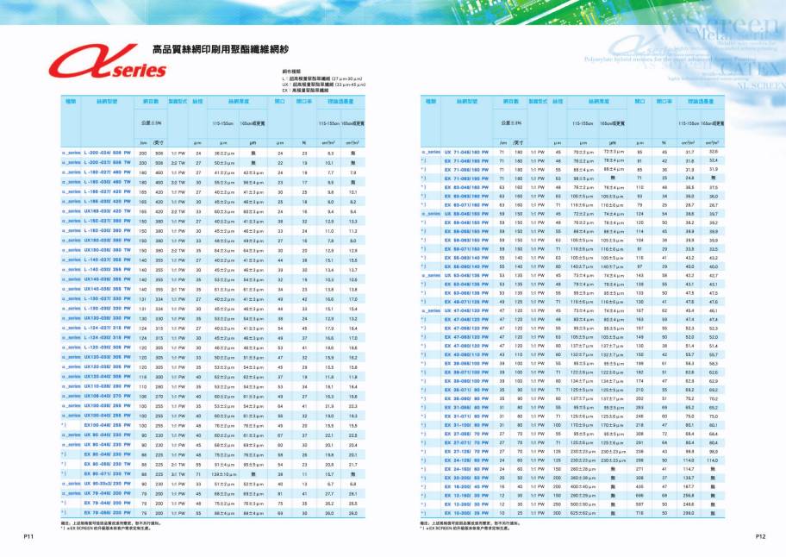Click the '625±62µm' thickness cell

[583, 513]
